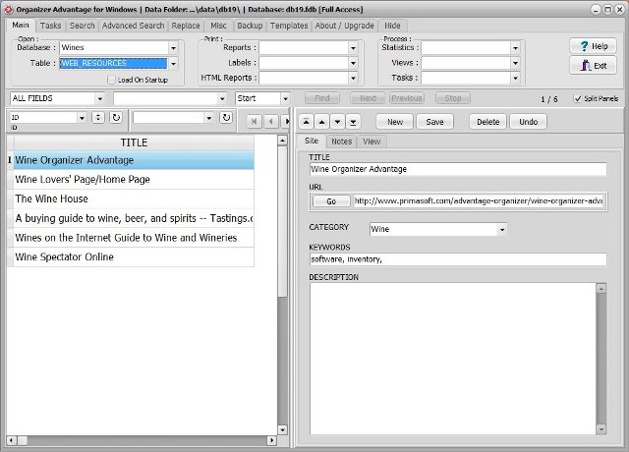Click the list horizontal scrollbar right arrow
The width and height of the screenshot is (629, 452).
pyautogui.click(x=271, y=440)
